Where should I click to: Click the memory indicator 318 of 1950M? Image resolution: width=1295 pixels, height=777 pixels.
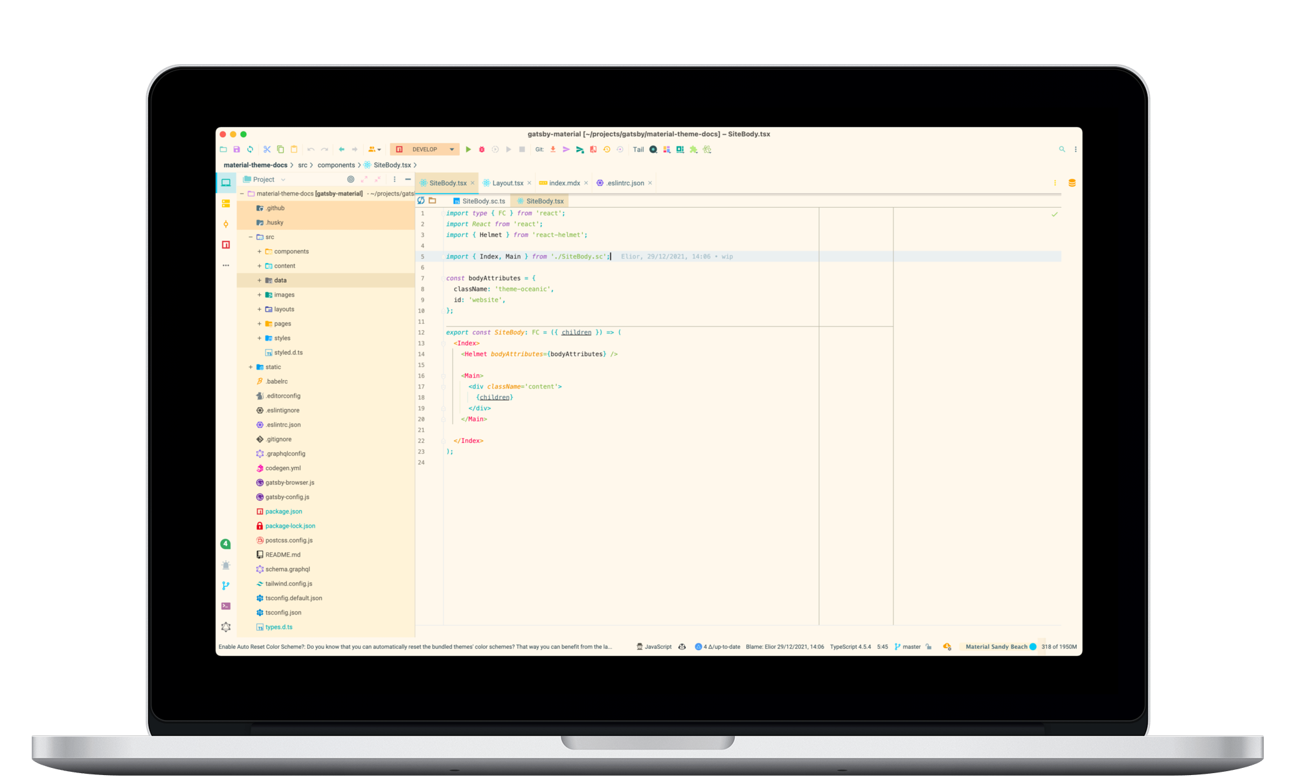pos(1059,647)
